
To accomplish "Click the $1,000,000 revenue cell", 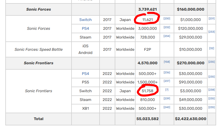I will tap(191, 20).
